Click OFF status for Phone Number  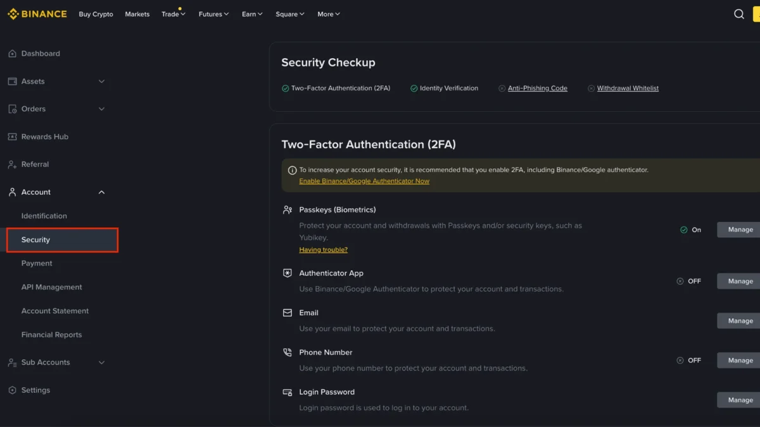coord(689,360)
